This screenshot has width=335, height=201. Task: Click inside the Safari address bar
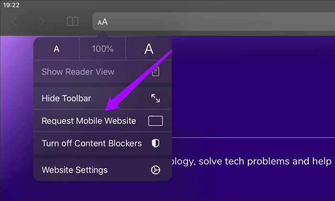[x=213, y=21]
